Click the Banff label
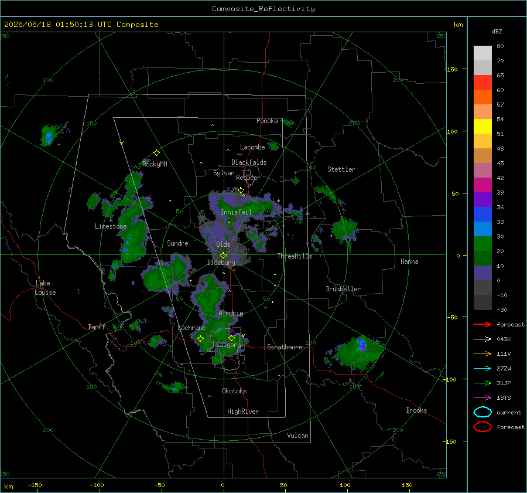Screen dimensions: 527x493 click(x=97, y=327)
